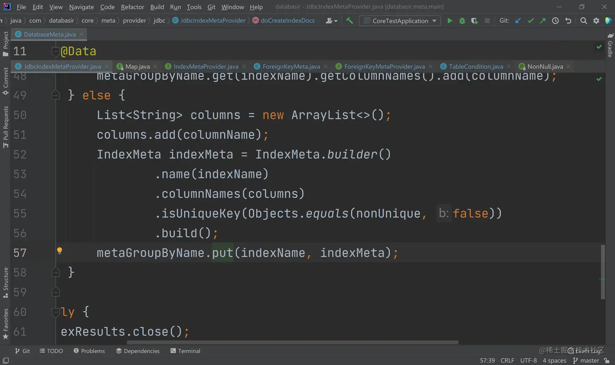This screenshot has width=615, height=365.
Task: Click the tool windows toggle in corner
Action: pos(6,361)
